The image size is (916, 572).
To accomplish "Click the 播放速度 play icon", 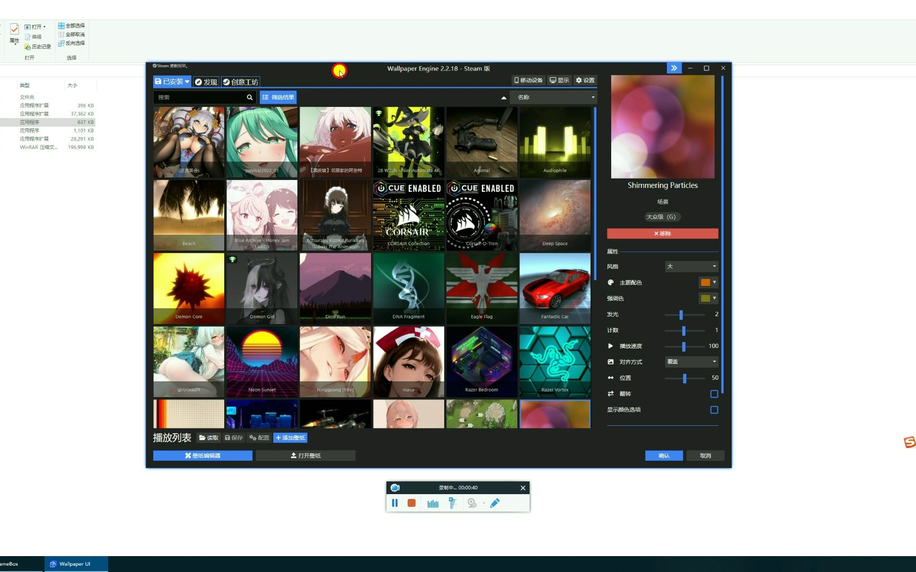I will (x=610, y=346).
